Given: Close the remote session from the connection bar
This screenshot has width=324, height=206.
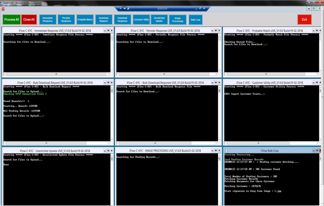Looking at the screenshot, I should pos(204,9).
